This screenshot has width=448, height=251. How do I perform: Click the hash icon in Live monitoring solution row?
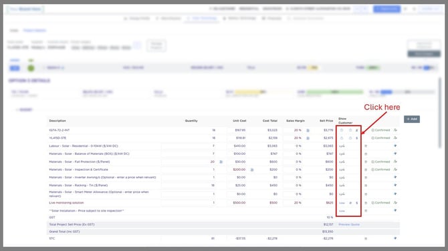350,203
